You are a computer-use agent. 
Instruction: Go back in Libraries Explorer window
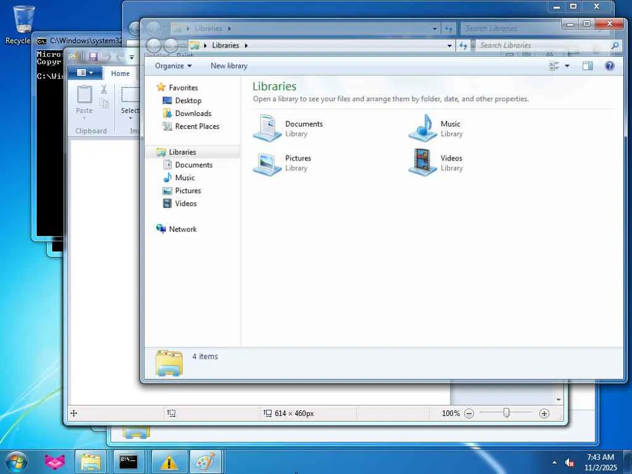[x=154, y=46]
